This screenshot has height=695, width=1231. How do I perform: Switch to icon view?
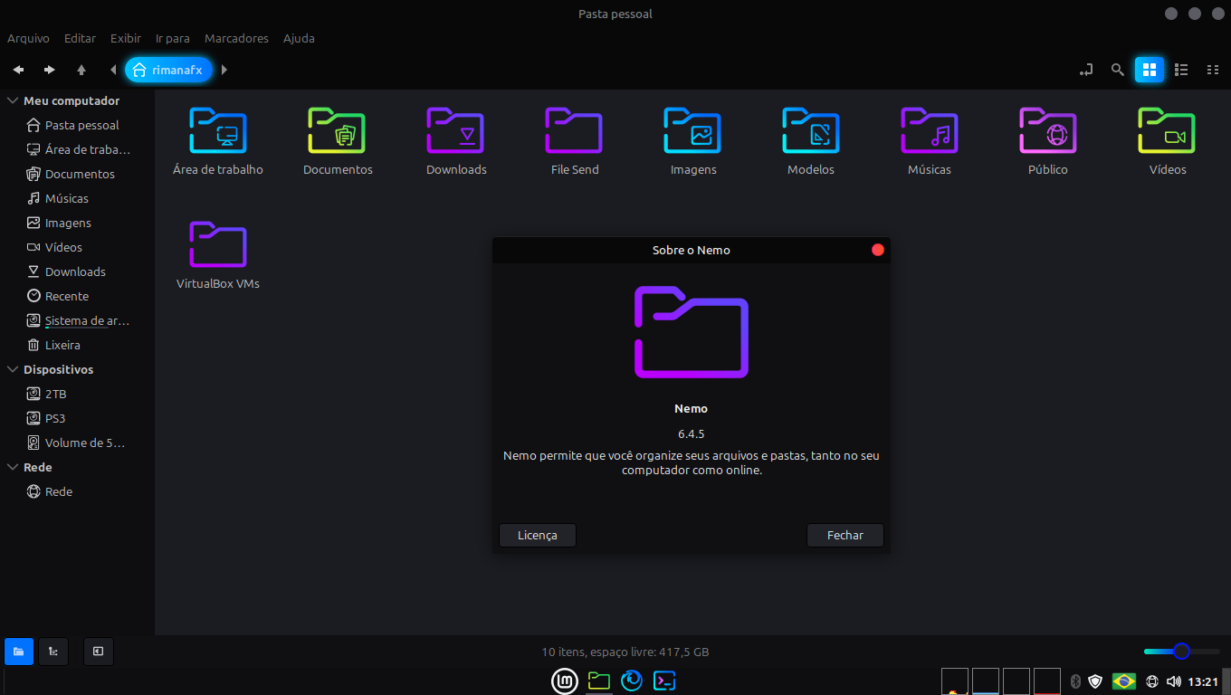tap(1150, 70)
